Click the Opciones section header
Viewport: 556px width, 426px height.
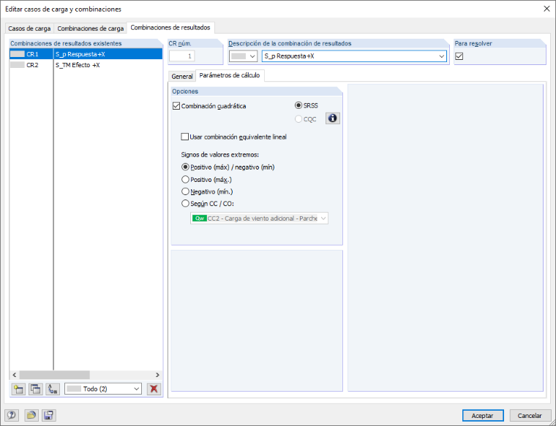[257, 91]
